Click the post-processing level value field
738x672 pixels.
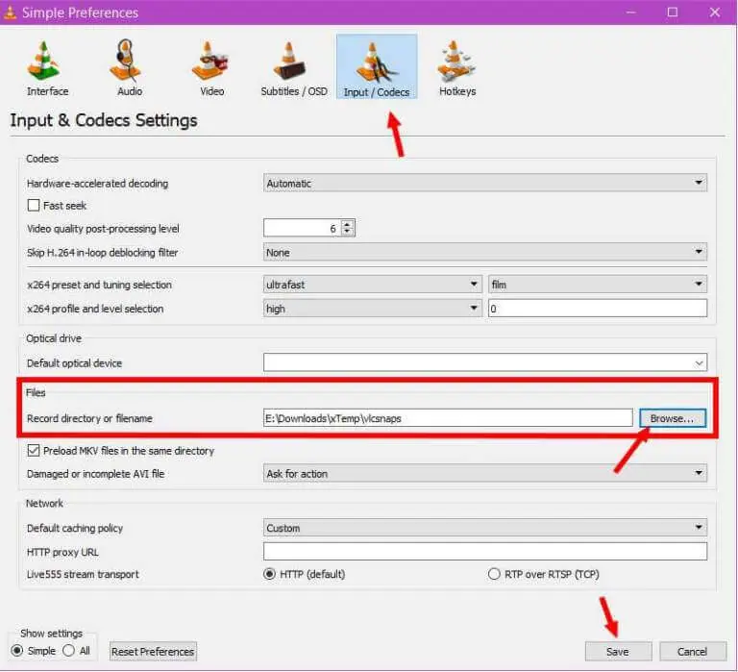coord(302,229)
